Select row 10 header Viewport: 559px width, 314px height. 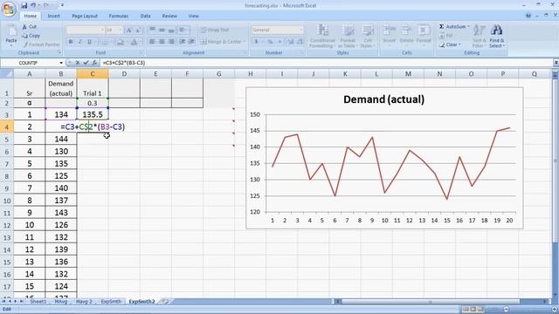[x=7, y=201]
